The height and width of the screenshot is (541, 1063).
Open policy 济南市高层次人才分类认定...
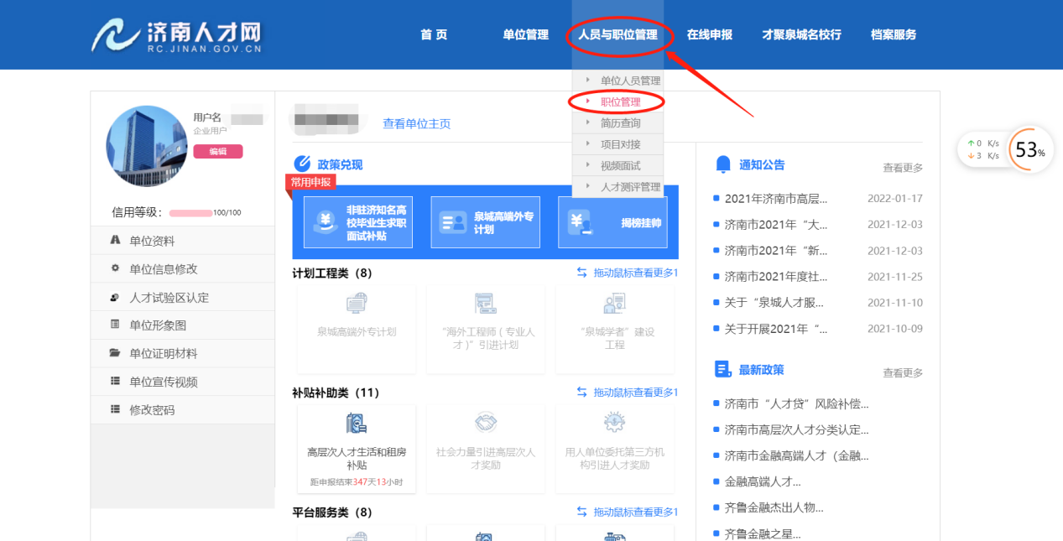click(x=797, y=430)
